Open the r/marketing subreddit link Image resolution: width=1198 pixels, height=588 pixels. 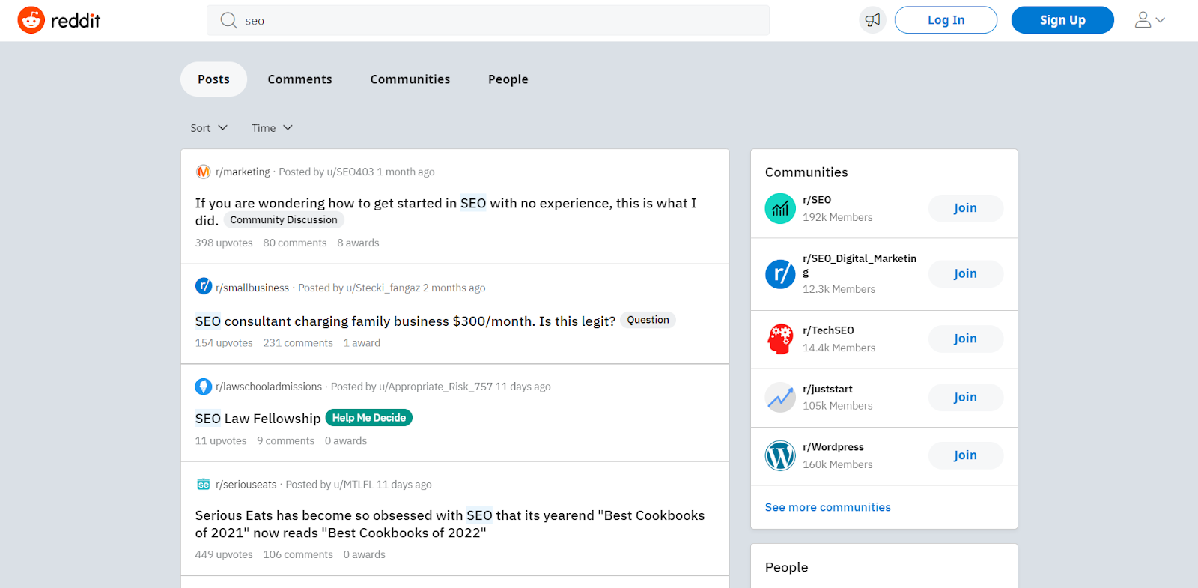(x=243, y=172)
